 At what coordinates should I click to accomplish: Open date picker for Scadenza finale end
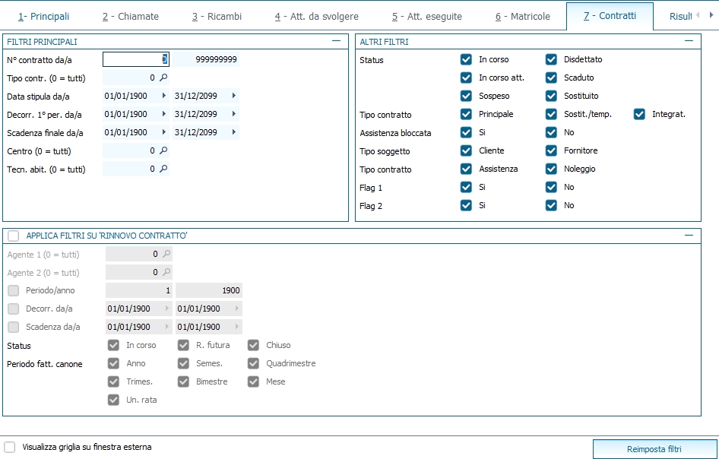click(234, 132)
